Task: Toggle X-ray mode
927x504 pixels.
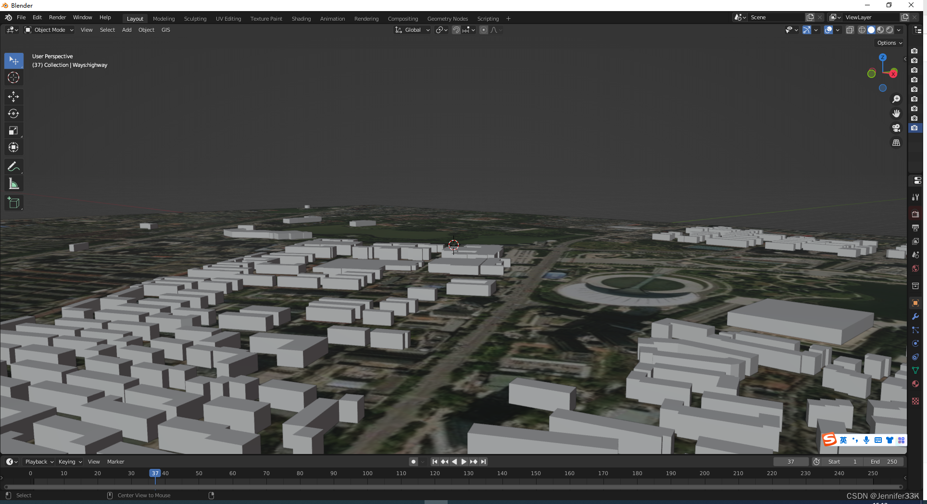Action: pos(850,30)
